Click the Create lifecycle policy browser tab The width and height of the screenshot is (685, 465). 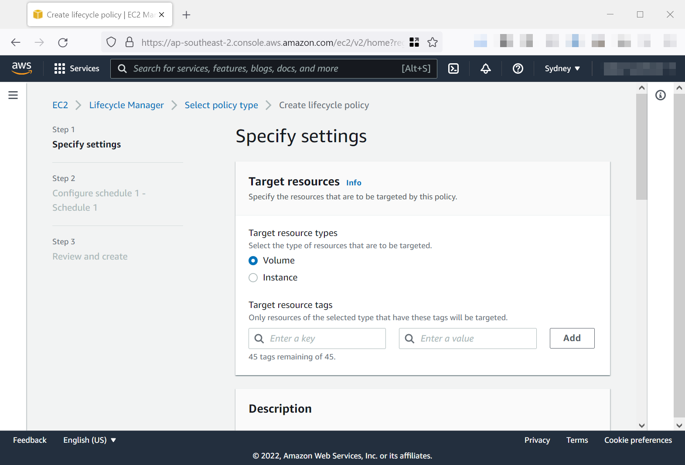click(100, 15)
